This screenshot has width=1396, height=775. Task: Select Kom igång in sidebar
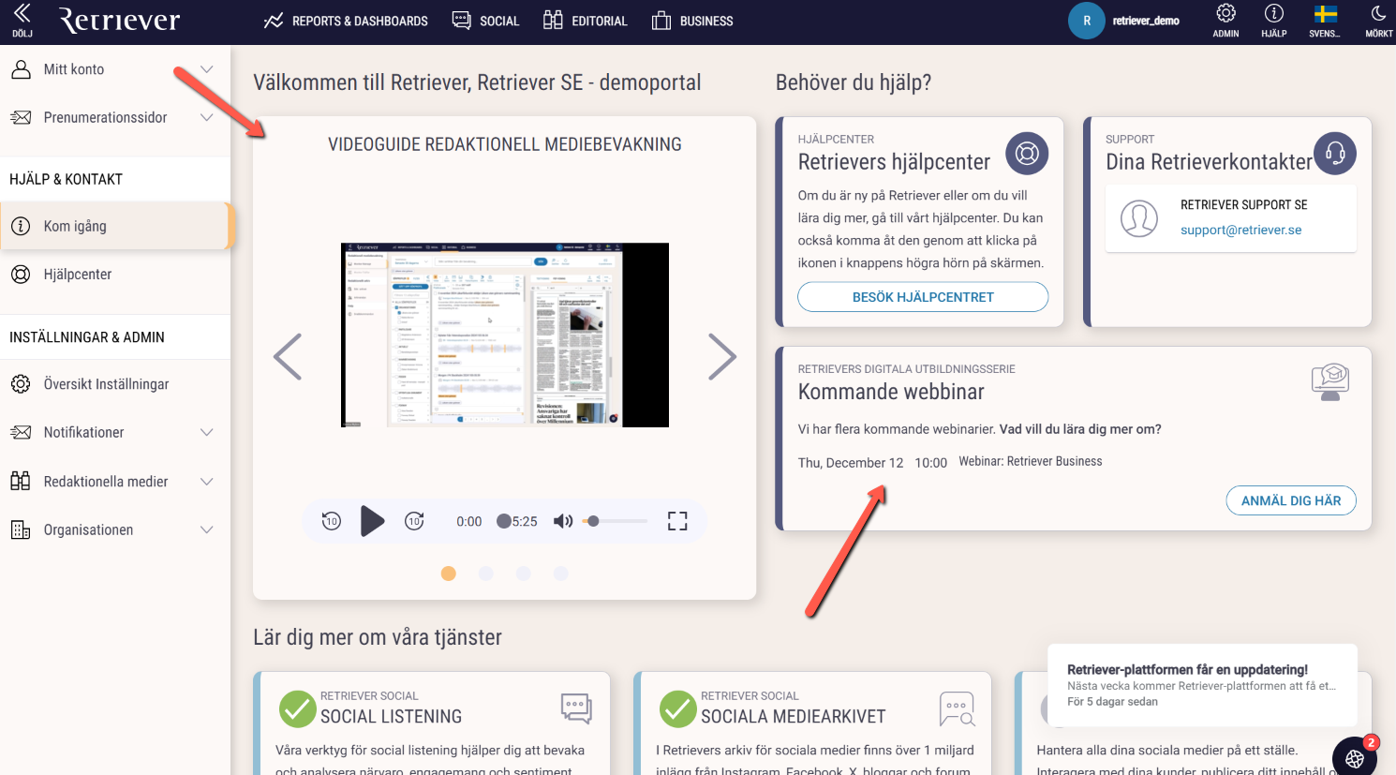115,226
